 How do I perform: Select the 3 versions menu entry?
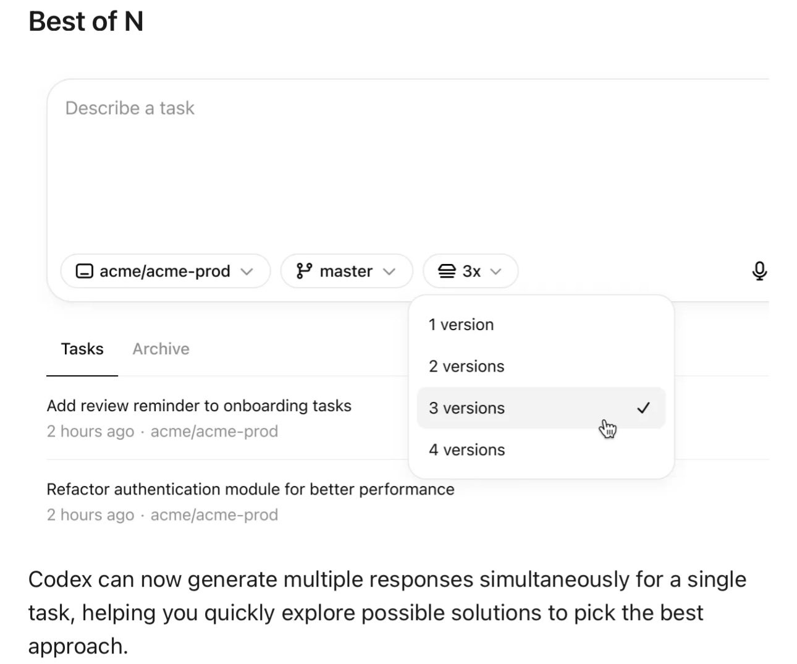[467, 408]
